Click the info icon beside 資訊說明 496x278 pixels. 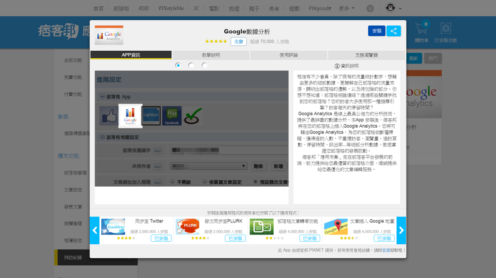pyautogui.click(x=337, y=66)
